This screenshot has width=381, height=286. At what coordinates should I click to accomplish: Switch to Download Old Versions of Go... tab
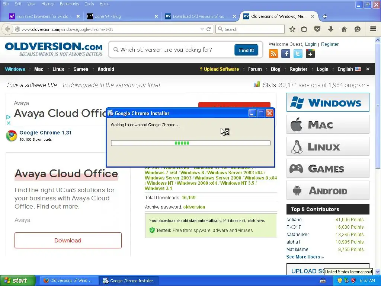click(200, 16)
